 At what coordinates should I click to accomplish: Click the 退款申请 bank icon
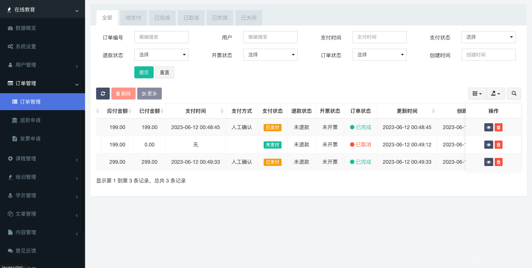pos(15,120)
